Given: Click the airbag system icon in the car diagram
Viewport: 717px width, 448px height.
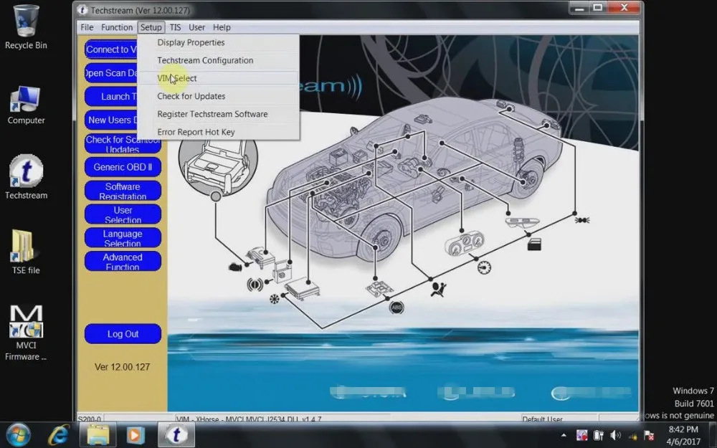Looking at the screenshot, I should tap(438, 289).
